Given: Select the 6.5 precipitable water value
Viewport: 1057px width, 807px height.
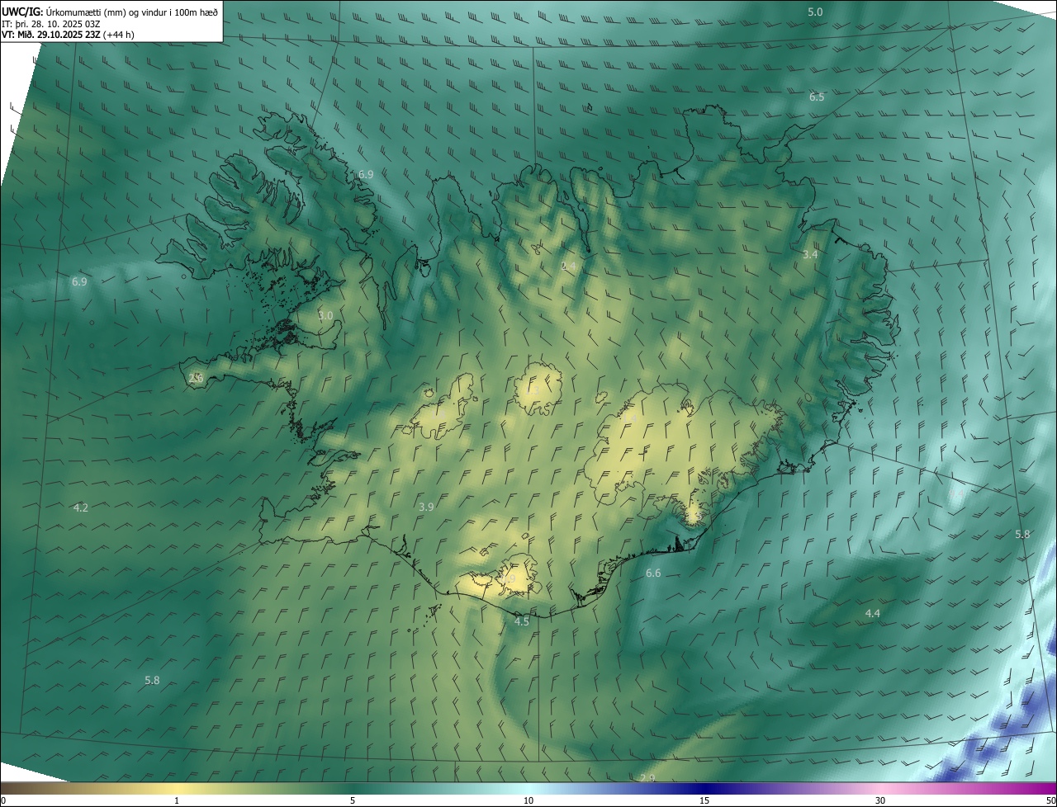Looking at the screenshot, I should 817,97.
